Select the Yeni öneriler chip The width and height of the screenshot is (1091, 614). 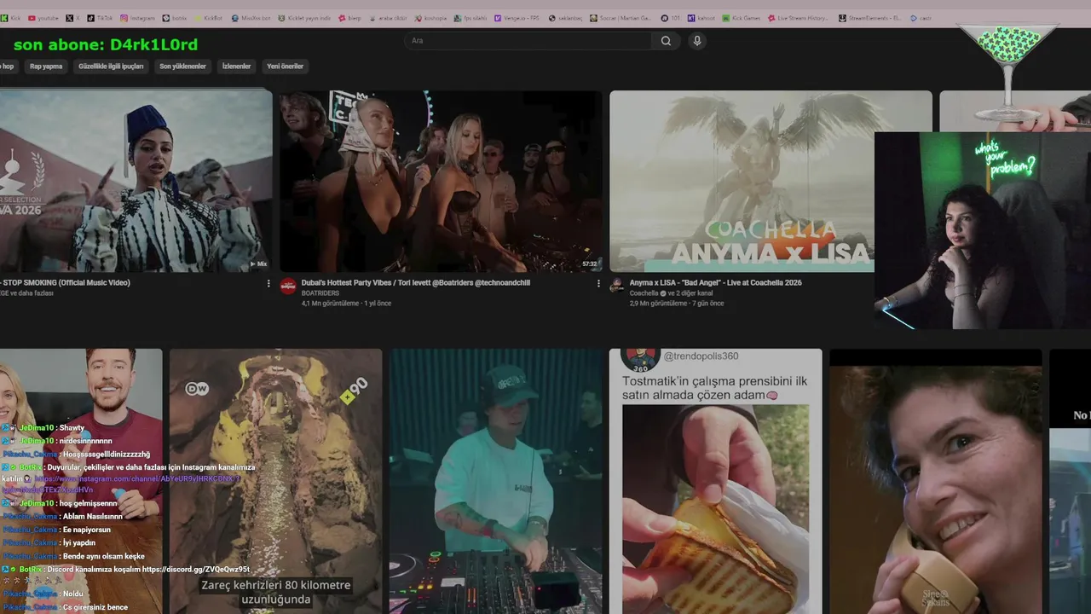(x=285, y=66)
